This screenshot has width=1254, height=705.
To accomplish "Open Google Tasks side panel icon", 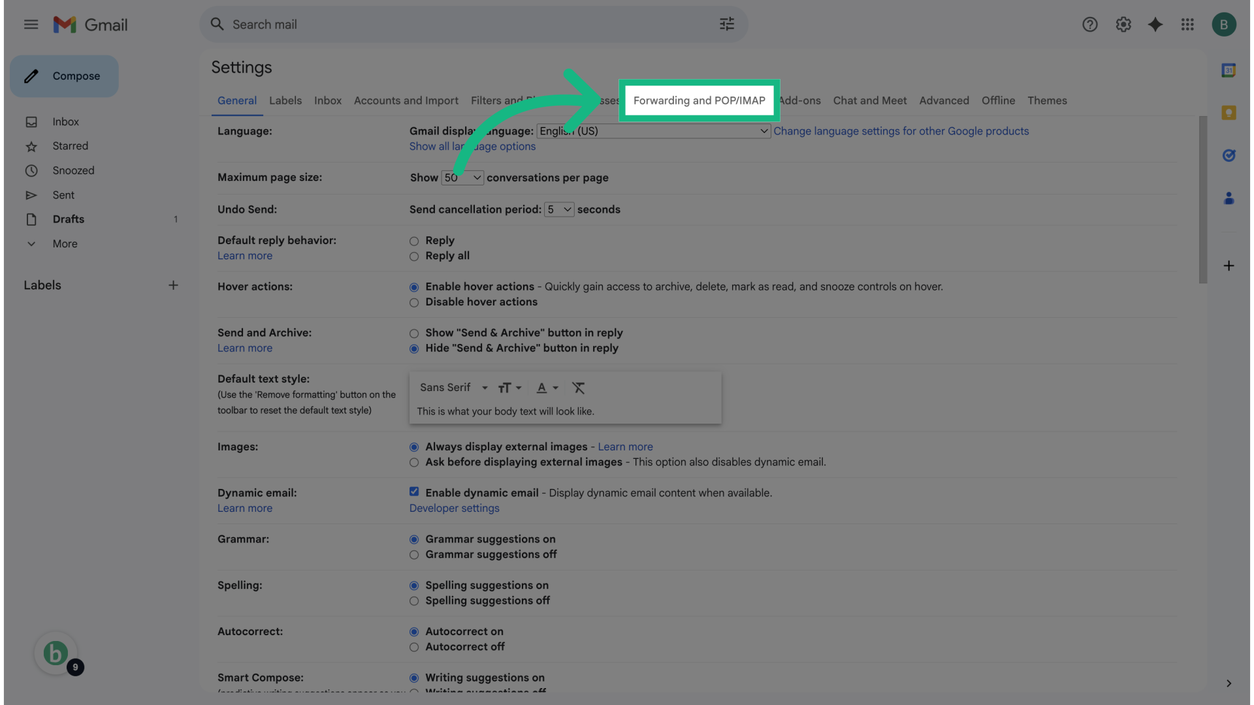I will click(x=1229, y=155).
